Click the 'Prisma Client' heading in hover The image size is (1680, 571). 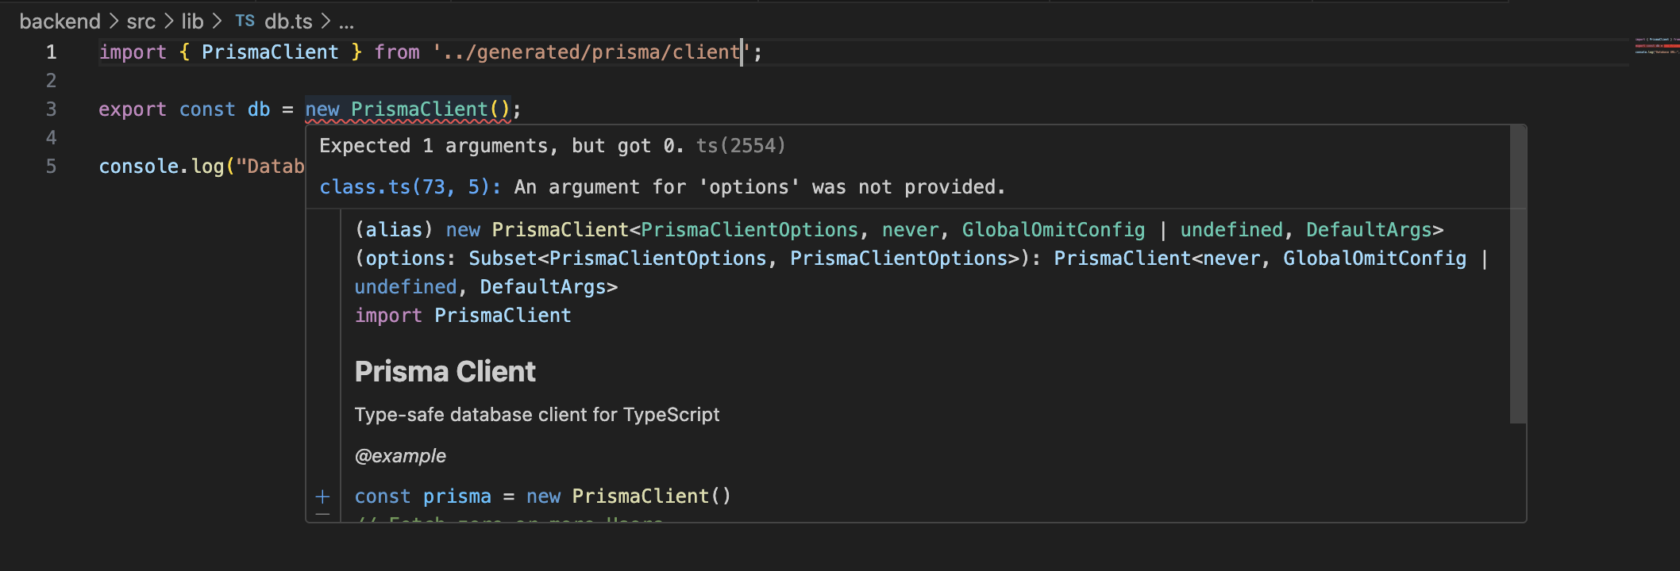445,372
